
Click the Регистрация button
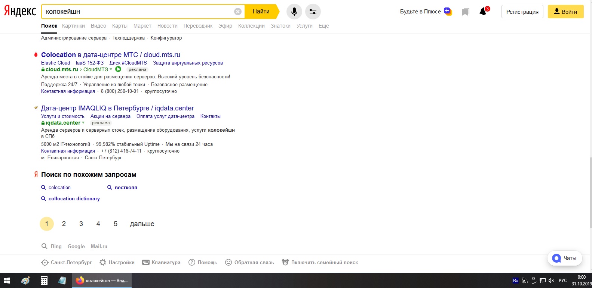522,12
